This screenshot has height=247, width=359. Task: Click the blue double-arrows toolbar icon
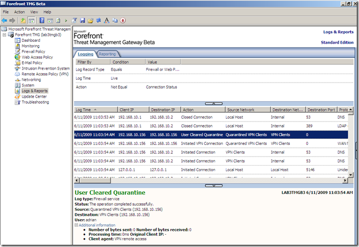(x=99, y=21)
